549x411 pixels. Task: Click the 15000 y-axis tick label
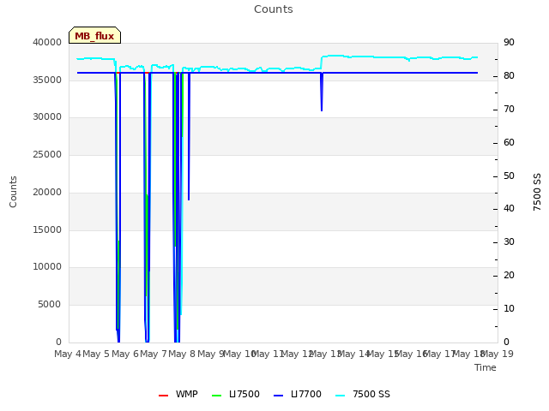coord(47,230)
